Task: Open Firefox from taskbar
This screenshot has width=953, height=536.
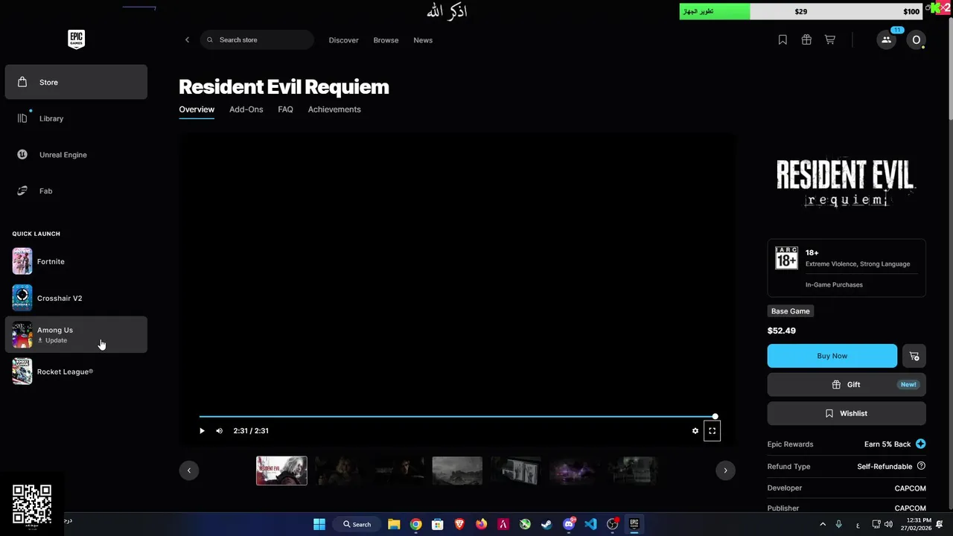Action: click(482, 524)
